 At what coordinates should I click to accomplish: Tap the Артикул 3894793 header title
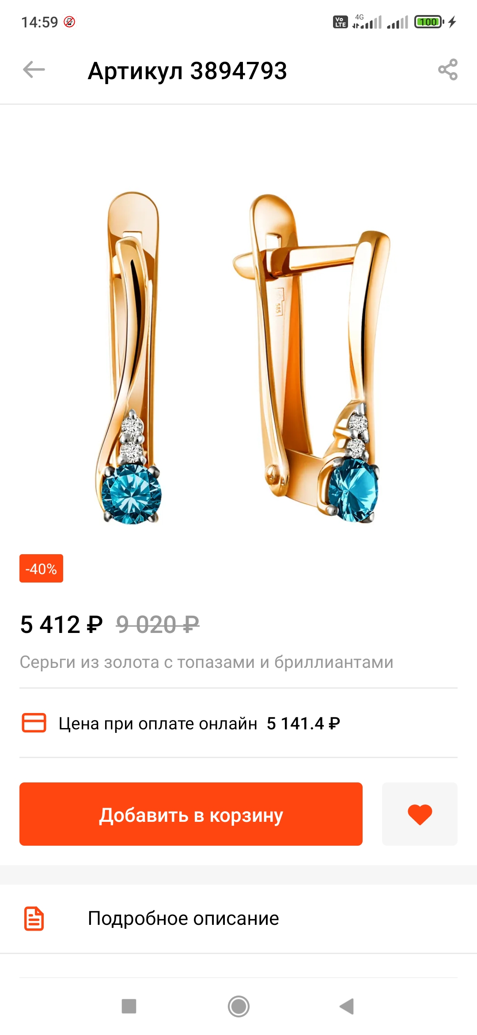[x=187, y=71]
